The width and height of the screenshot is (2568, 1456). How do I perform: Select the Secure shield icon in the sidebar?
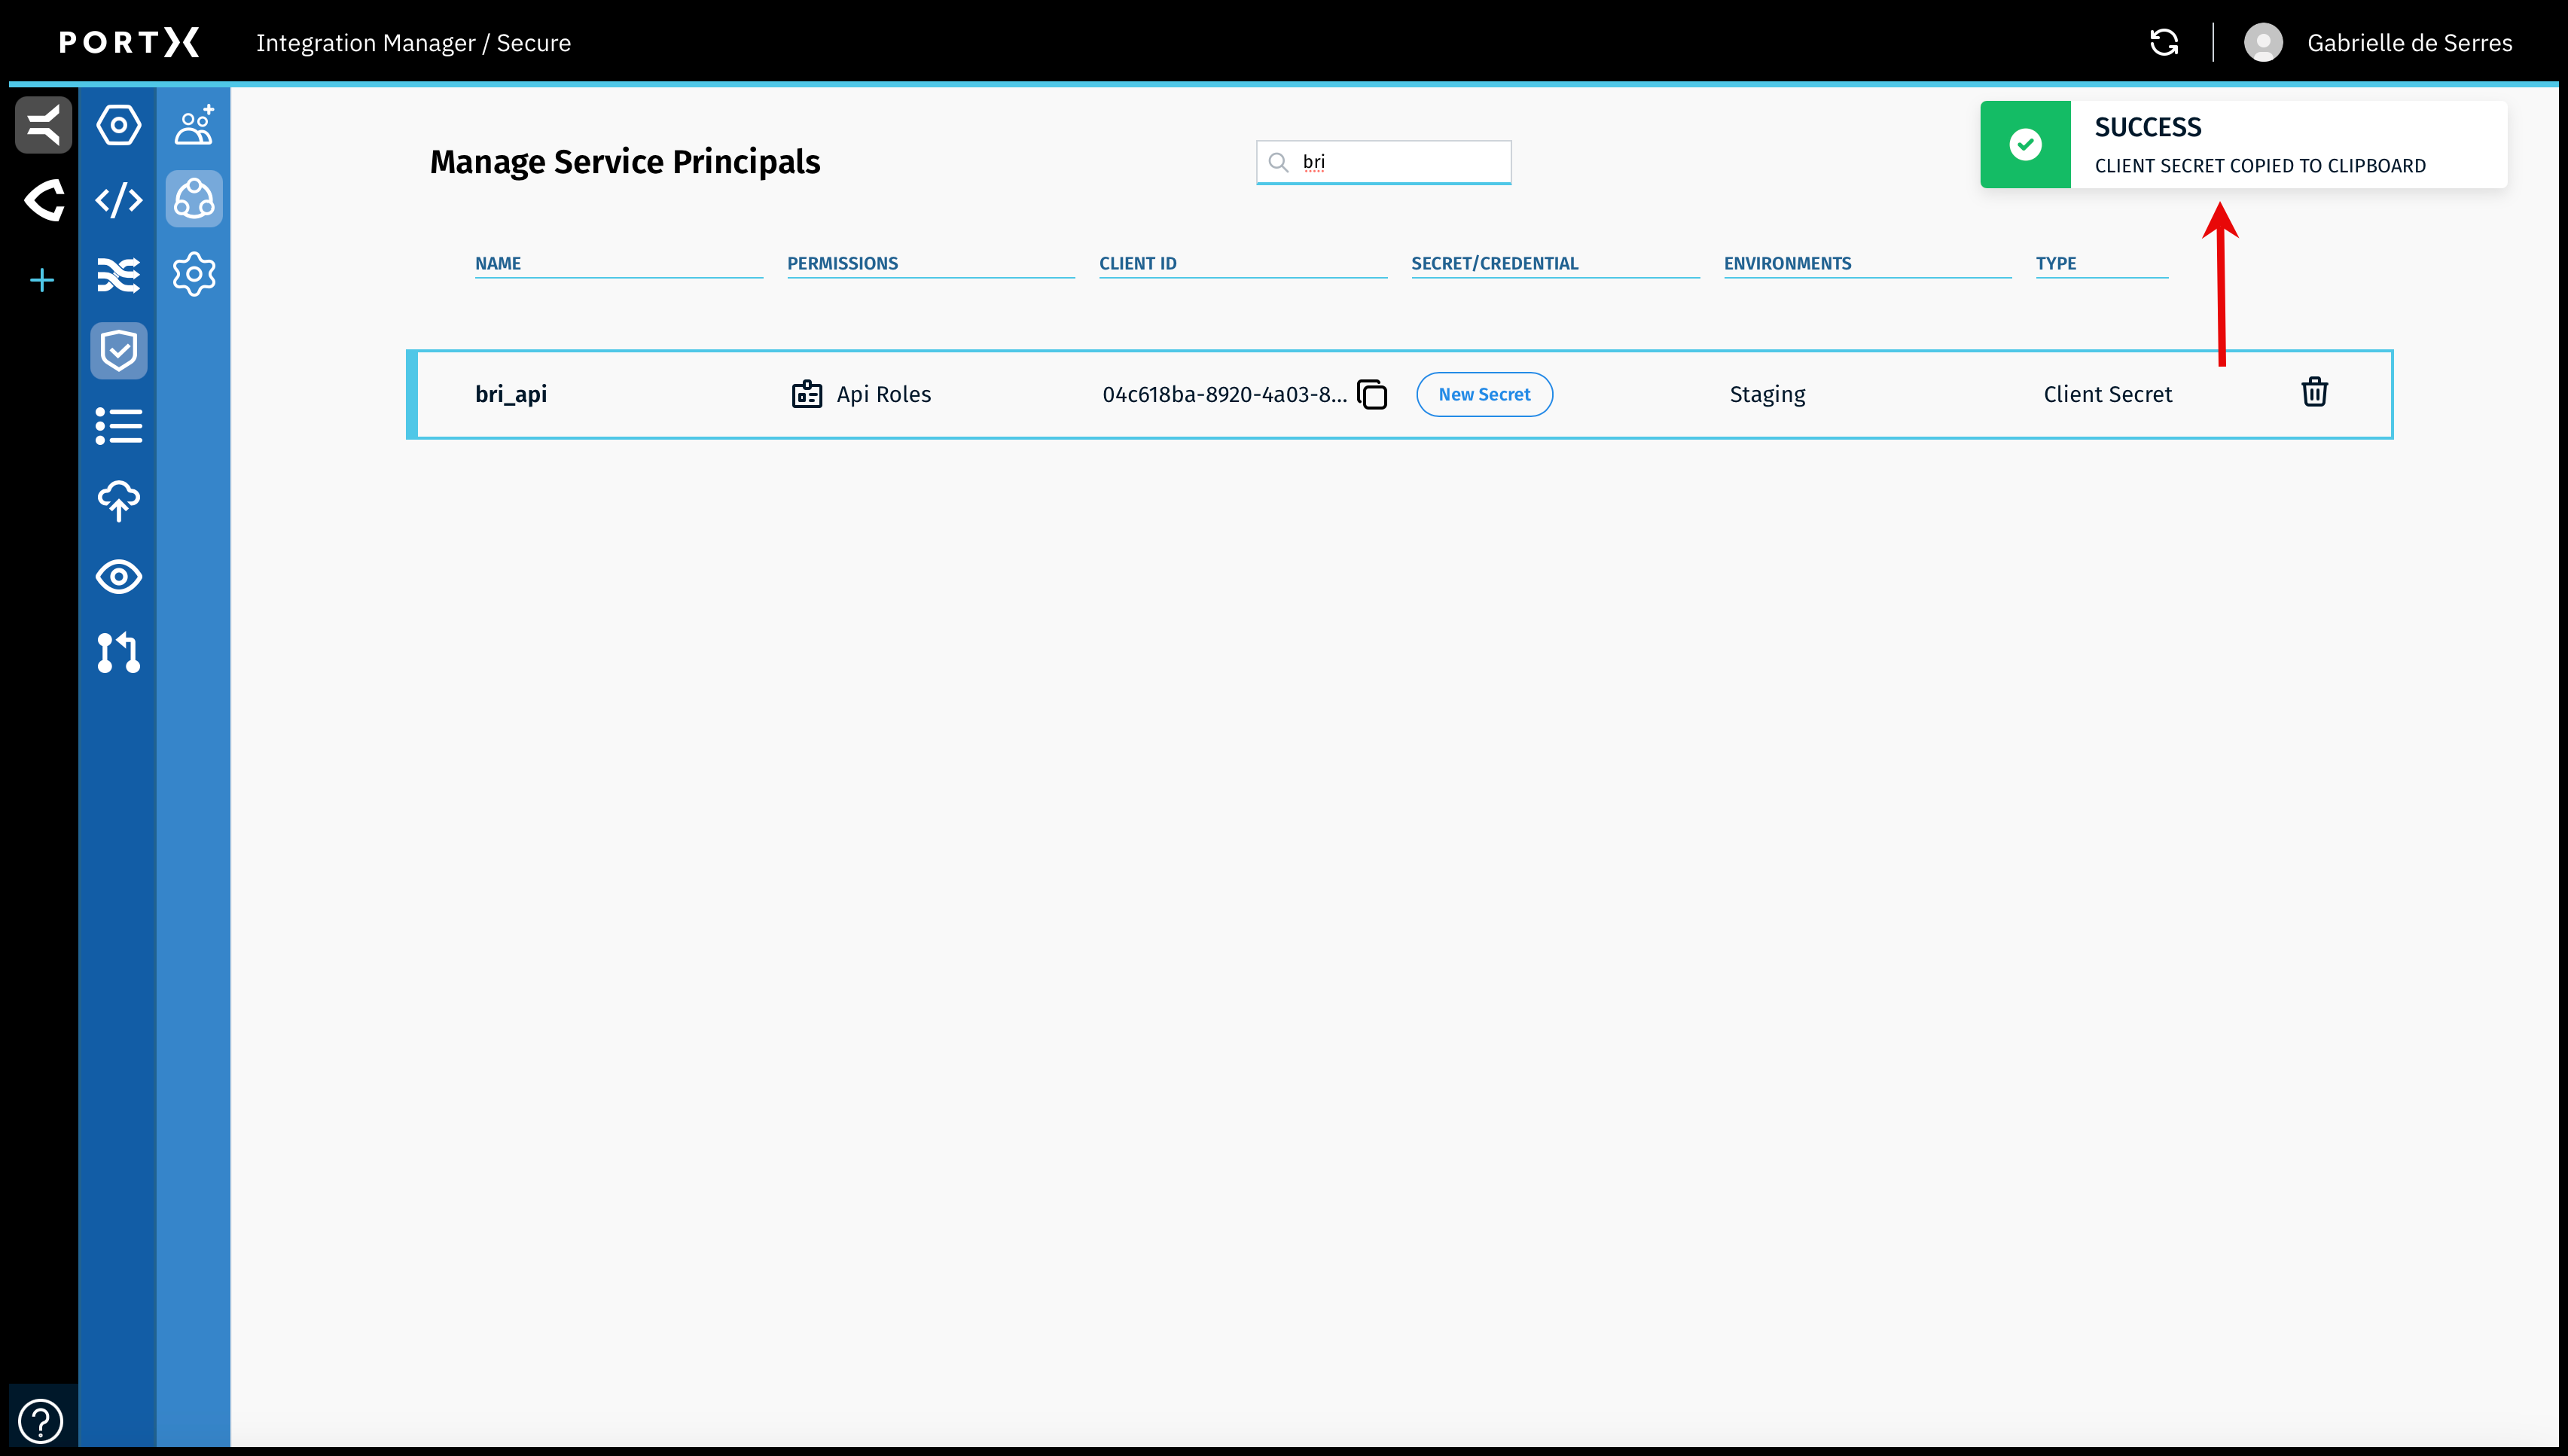click(x=118, y=350)
